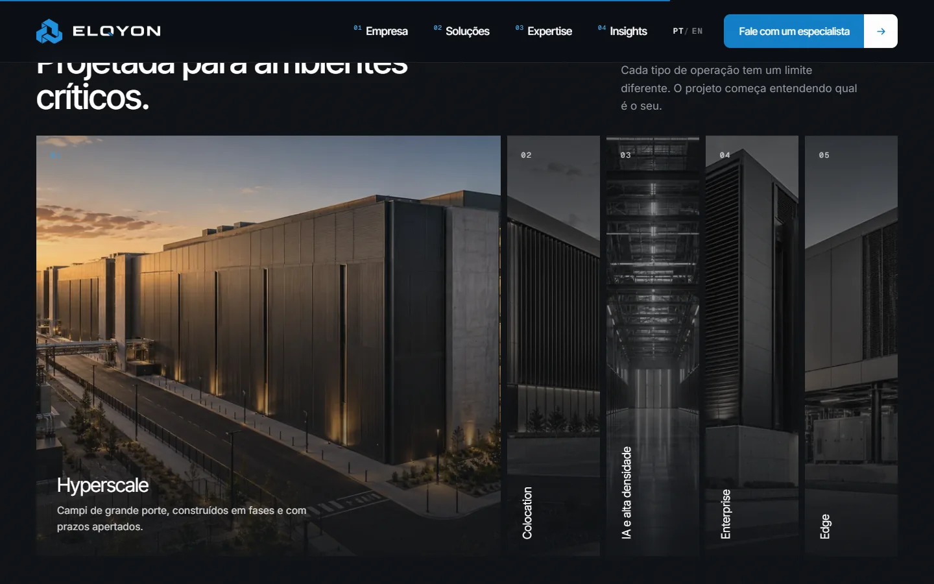Click the Eloyon cube logo icon

coord(49,31)
